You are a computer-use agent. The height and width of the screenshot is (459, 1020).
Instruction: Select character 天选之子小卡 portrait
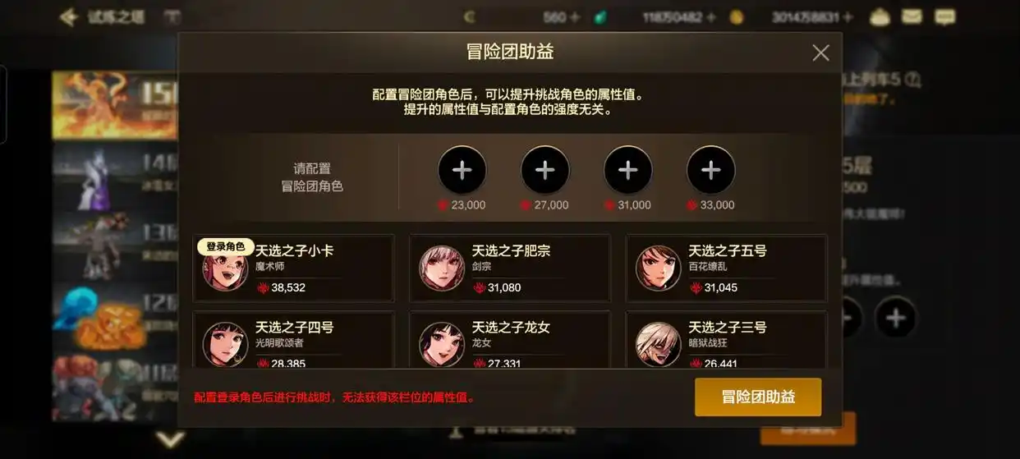point(225,269)
